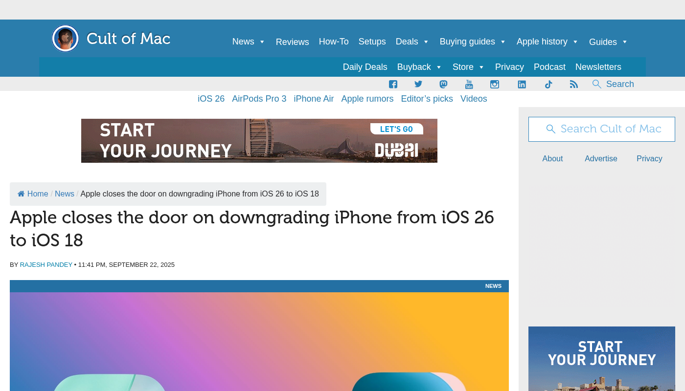Click the Search Cult of Mac field

(602, 129)
